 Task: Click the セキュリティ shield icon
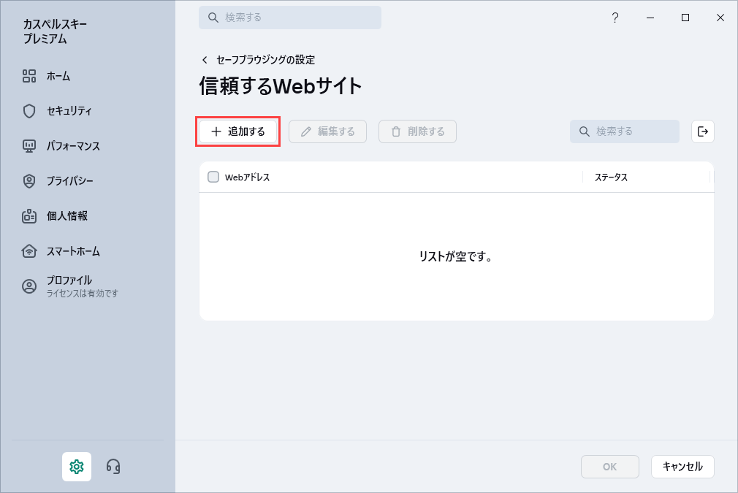click(x=29, y=111)
